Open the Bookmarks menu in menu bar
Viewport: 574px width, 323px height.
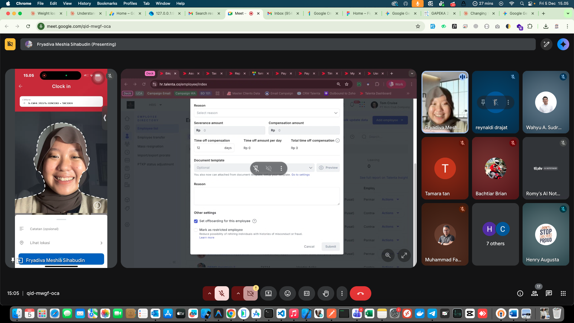pos(107,3)
